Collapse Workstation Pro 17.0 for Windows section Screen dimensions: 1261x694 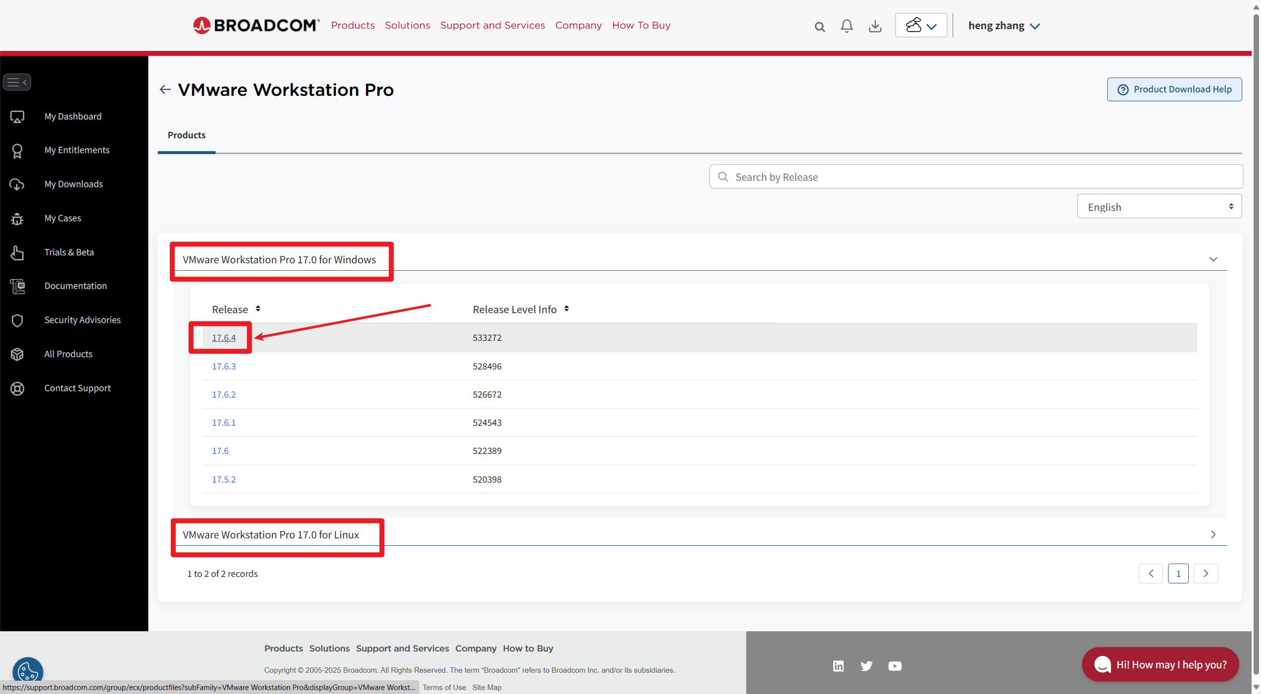1213,259
